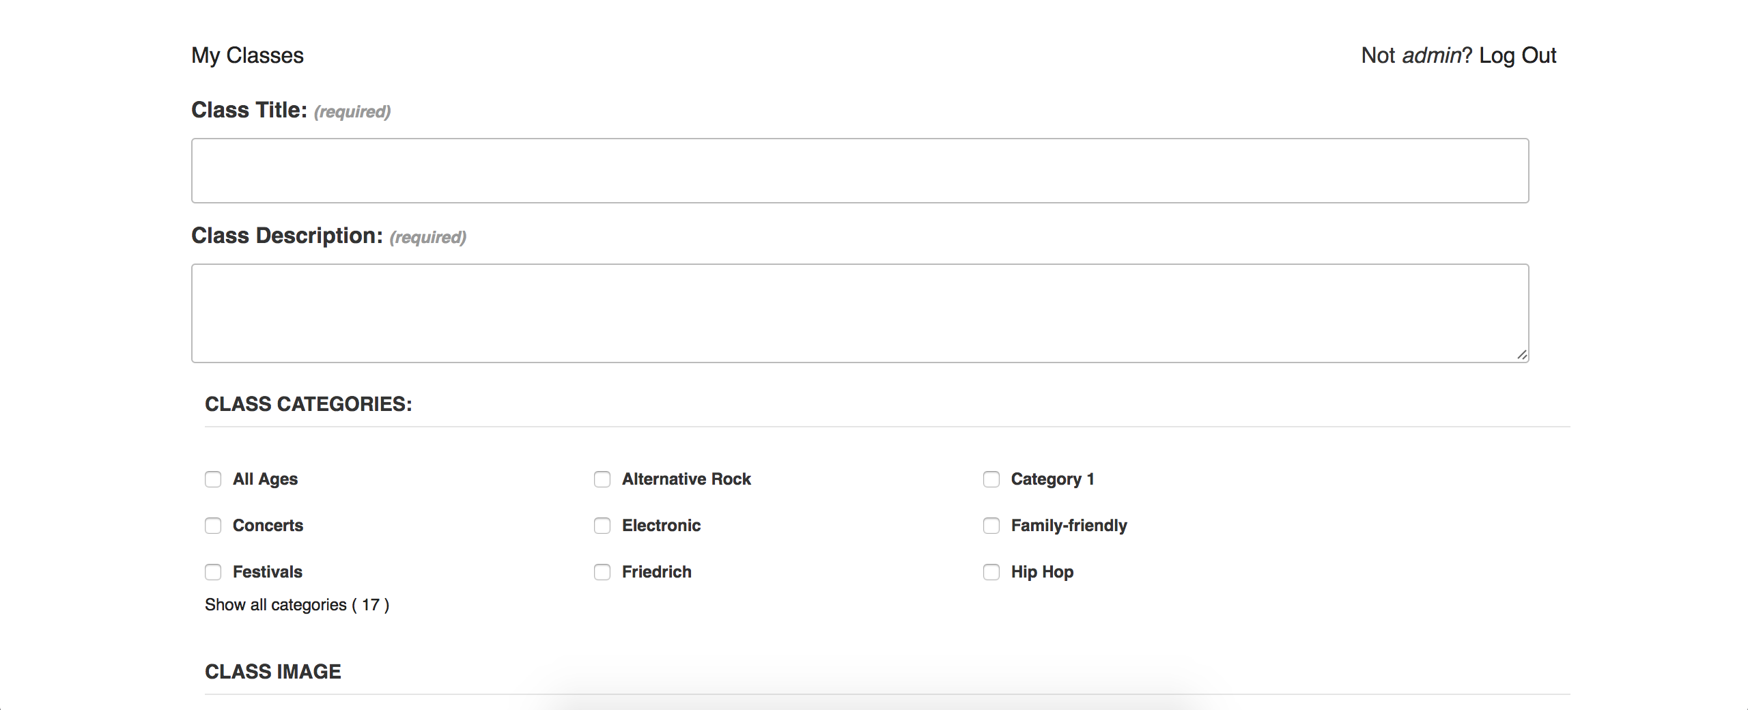Click the Class Title field label
This screenshot has height=710, width=1748.
(x=249, y=110)
